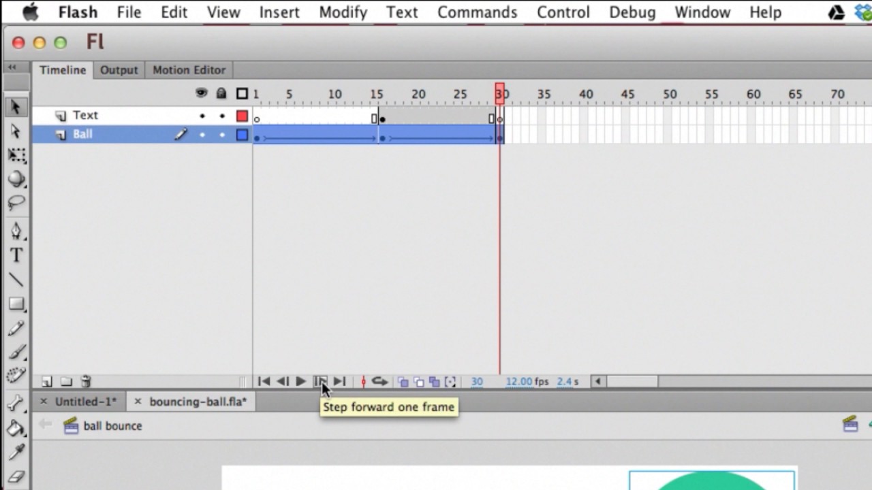The height and width of the screenshot is (490, 872).
Task: Click the Ball layer blue outline swatch
Action: (242, 135)
